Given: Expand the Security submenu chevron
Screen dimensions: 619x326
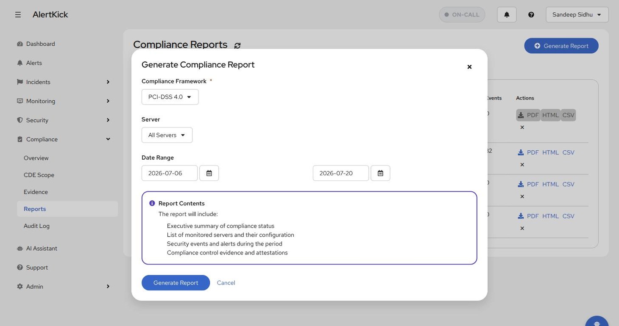Looking at the screenshot, I should click(x=108, y=120).
